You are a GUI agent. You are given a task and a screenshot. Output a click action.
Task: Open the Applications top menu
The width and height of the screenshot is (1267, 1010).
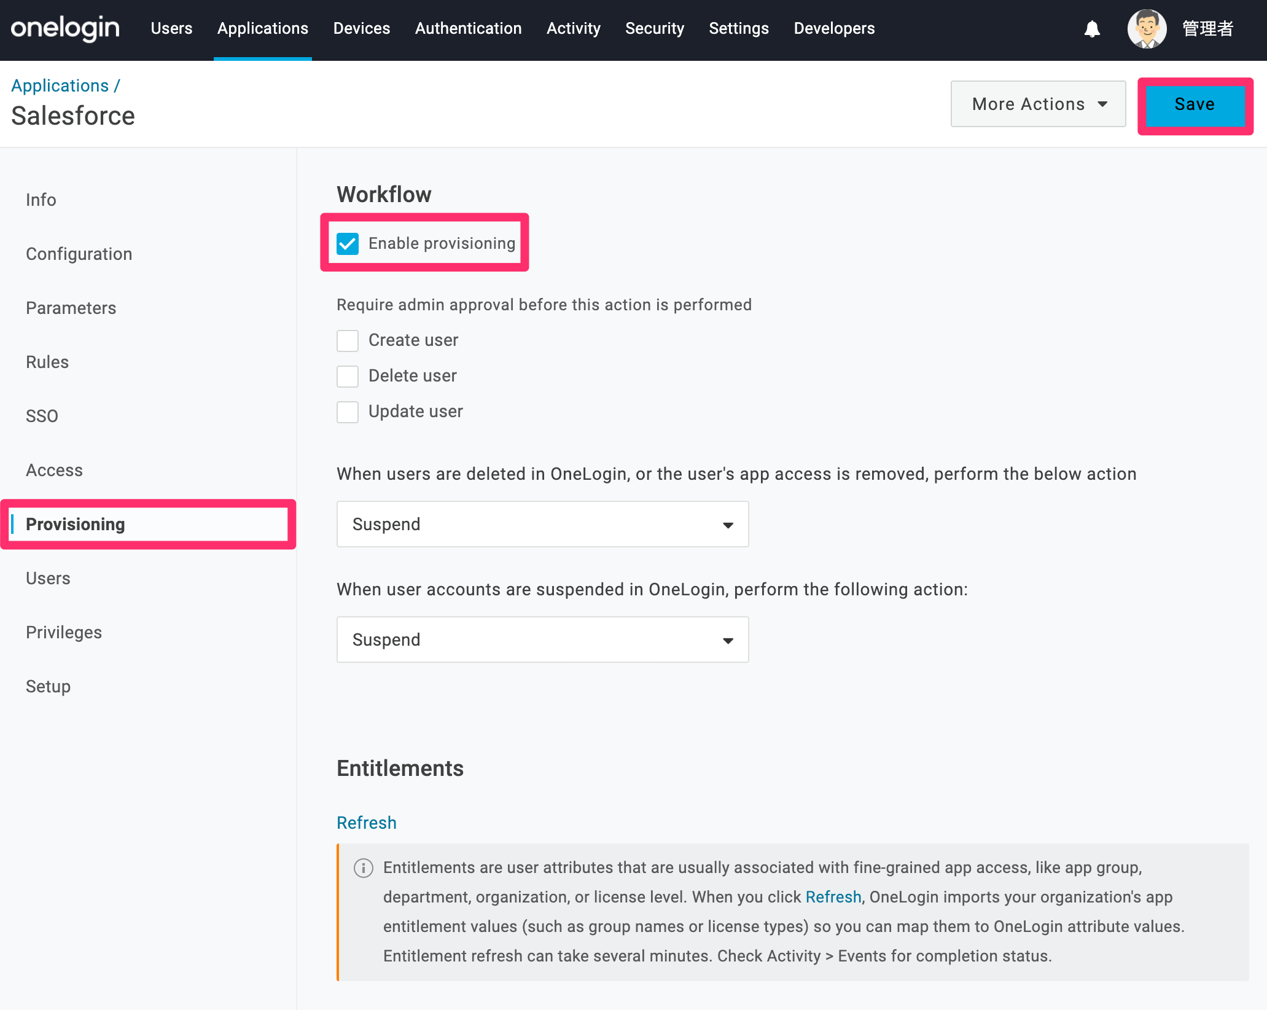[263, 28]
